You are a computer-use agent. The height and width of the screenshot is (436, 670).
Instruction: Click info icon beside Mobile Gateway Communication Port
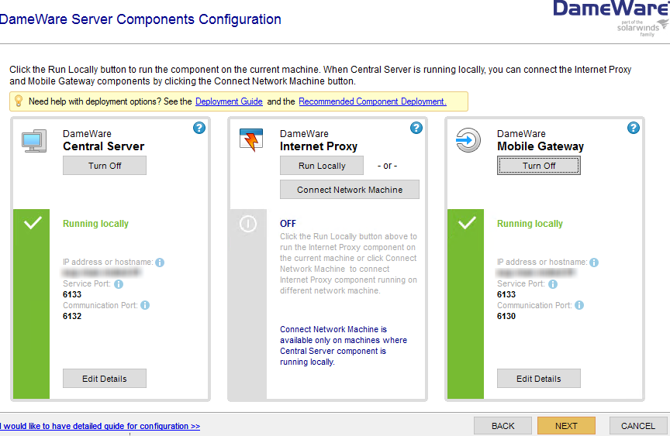point(578,306)
